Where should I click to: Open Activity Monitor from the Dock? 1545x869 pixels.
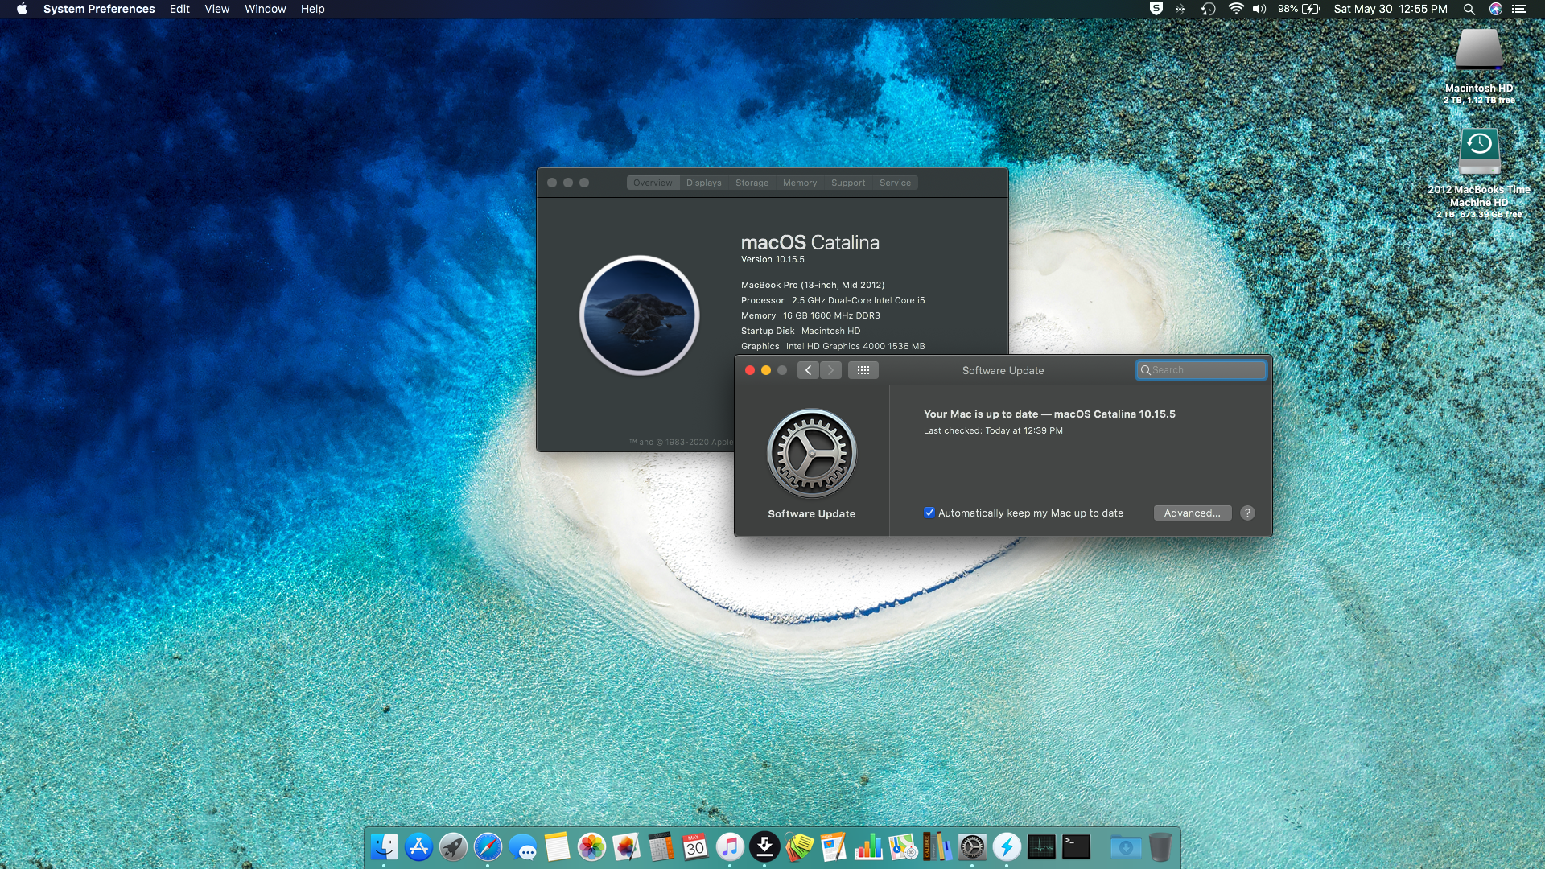tap(1041, 846)
